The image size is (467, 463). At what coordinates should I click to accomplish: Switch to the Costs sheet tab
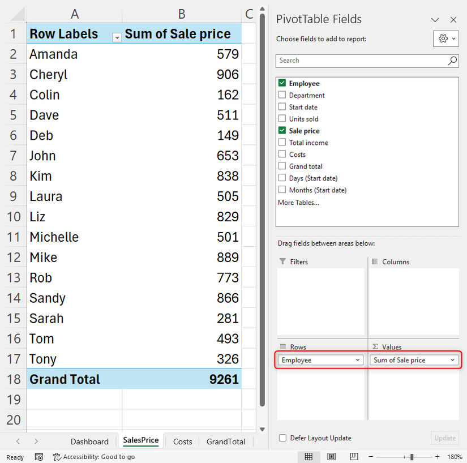182,441
